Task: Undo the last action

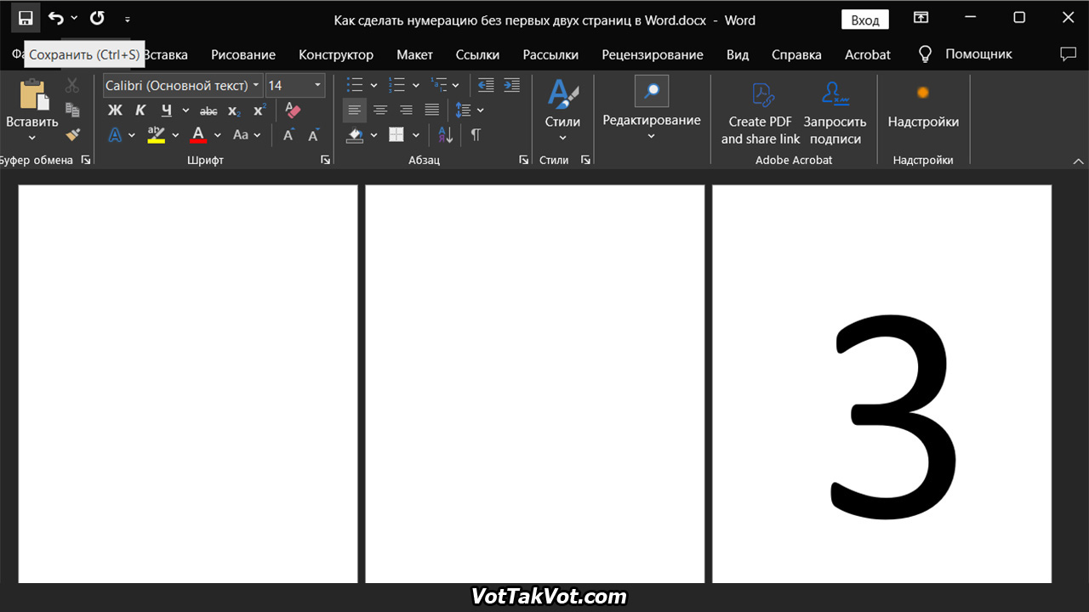Action: point(55,18)
